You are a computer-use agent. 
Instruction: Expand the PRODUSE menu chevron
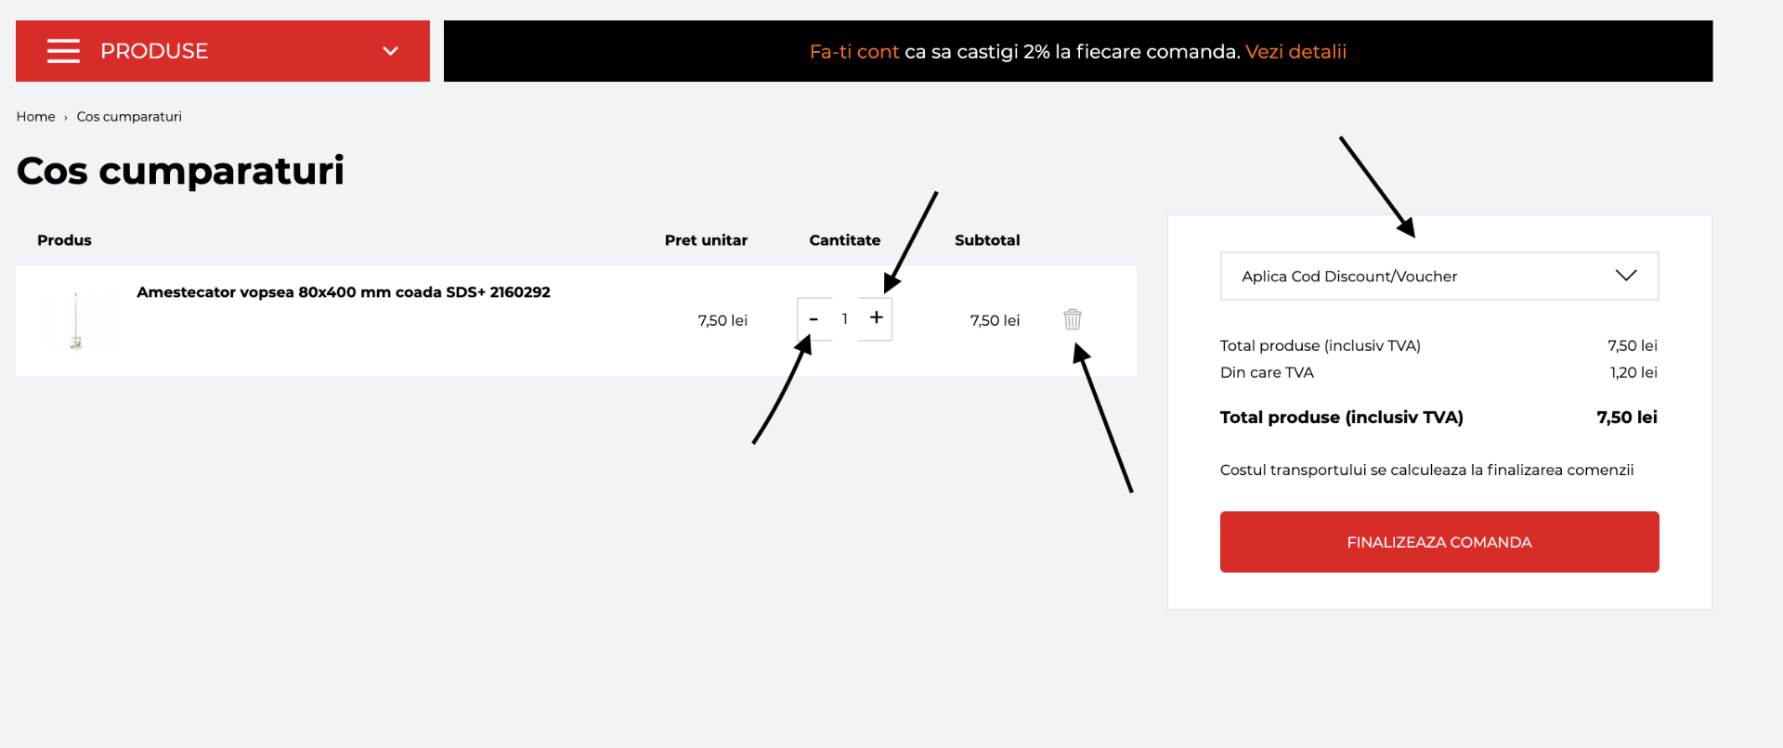[391, 51]
